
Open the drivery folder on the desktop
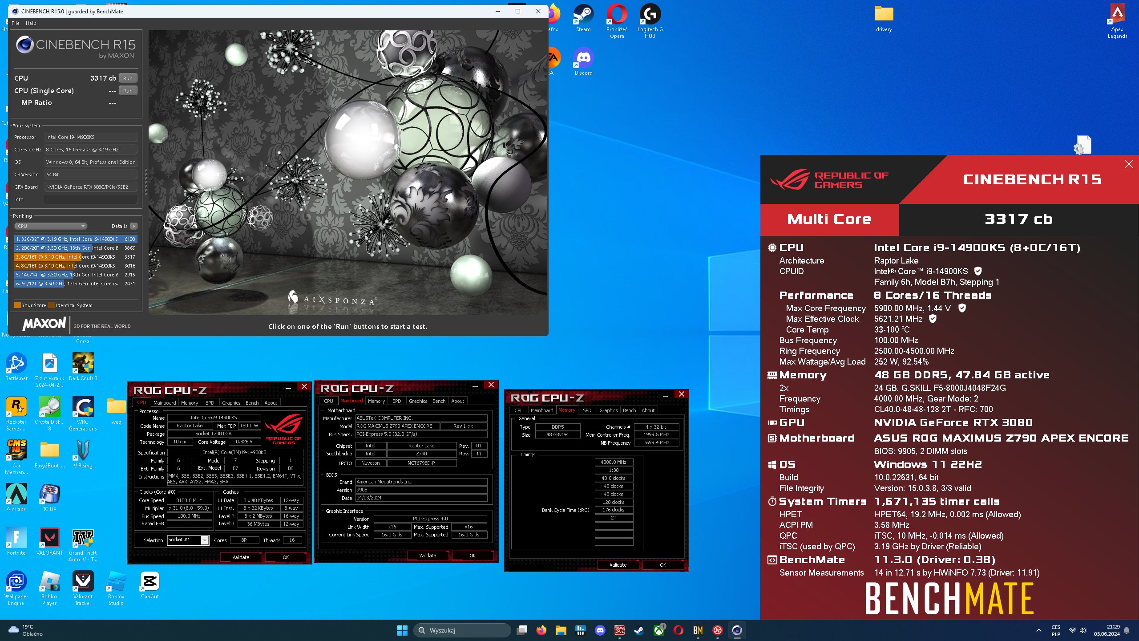pos(884,18)
